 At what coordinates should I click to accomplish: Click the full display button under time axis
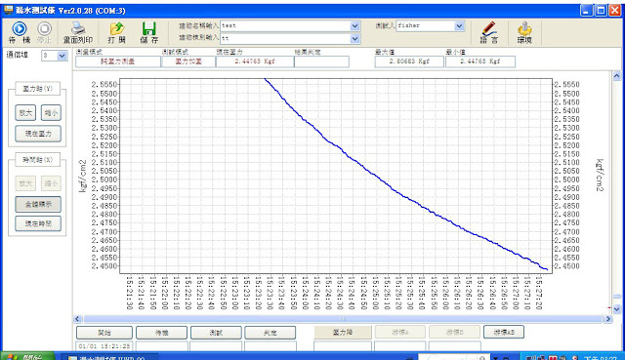coord(38,204)
